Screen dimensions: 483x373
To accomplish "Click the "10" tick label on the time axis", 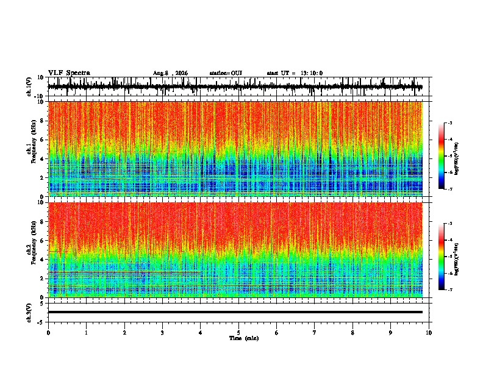I will [x=429, y=333].
